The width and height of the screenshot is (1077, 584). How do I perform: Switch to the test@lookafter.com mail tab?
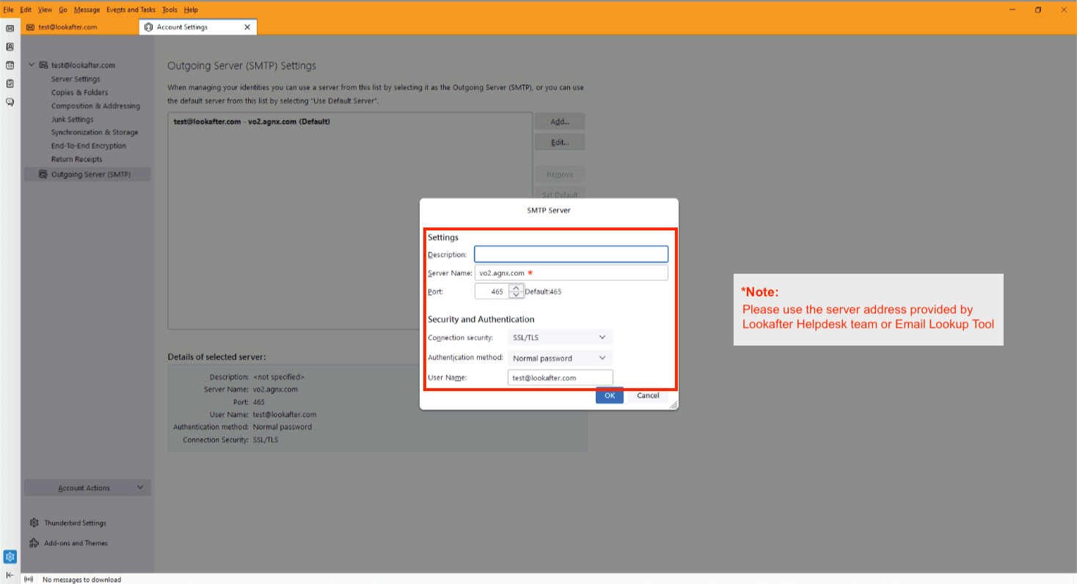[x=67, y=27]
